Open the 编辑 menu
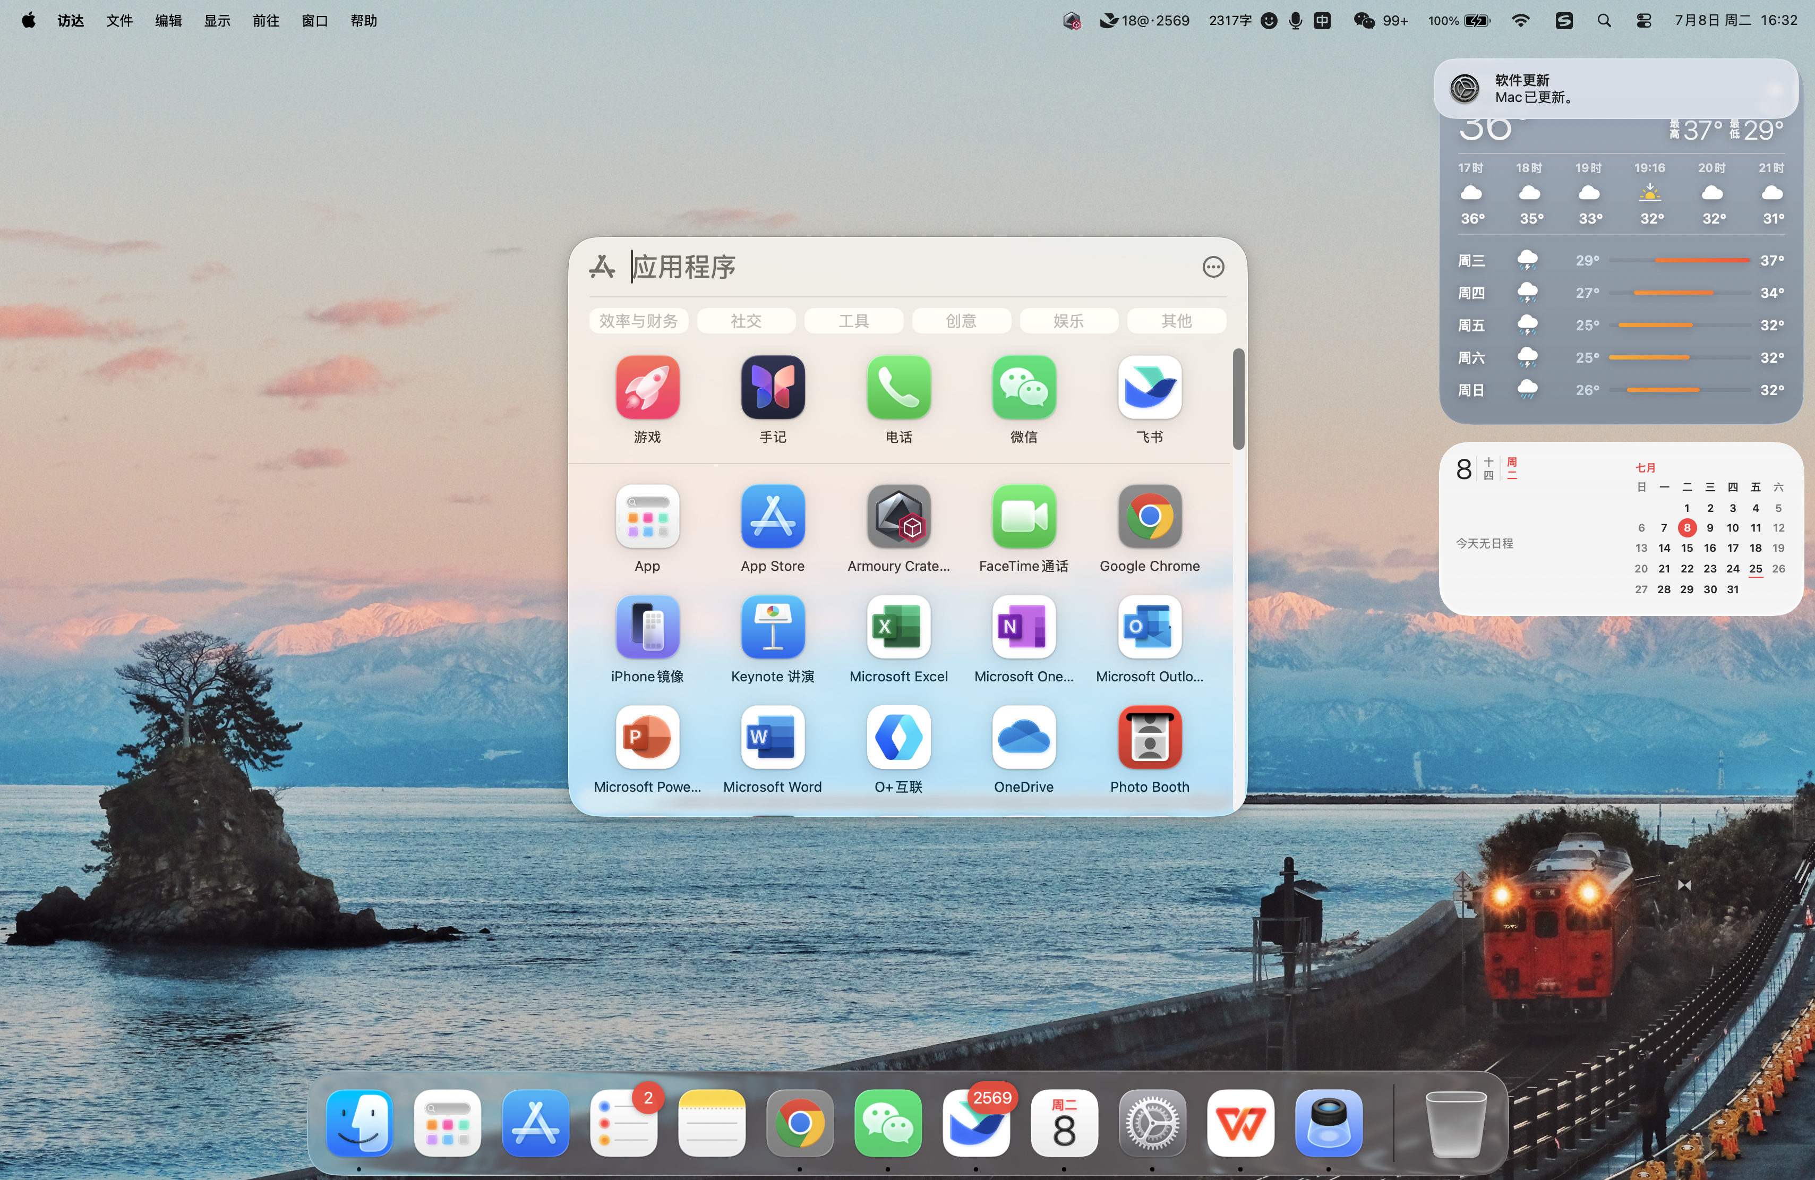1815x1180 pixels. 168,21
